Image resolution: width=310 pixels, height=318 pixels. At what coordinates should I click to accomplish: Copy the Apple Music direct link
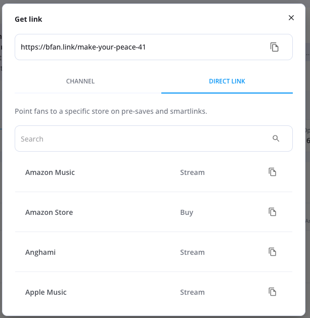pos(273,292)
